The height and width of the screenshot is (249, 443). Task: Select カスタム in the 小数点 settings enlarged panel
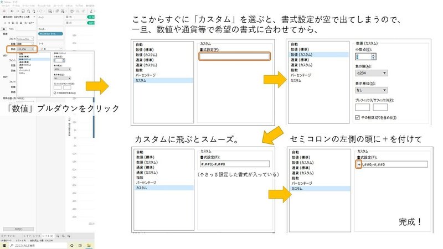pos(296,80)
